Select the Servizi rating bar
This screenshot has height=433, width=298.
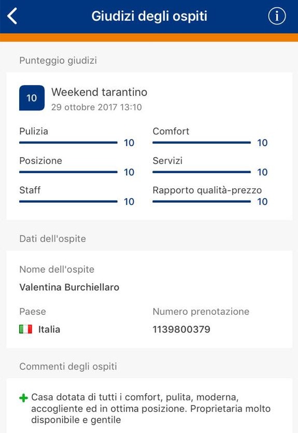coord(202,172)
